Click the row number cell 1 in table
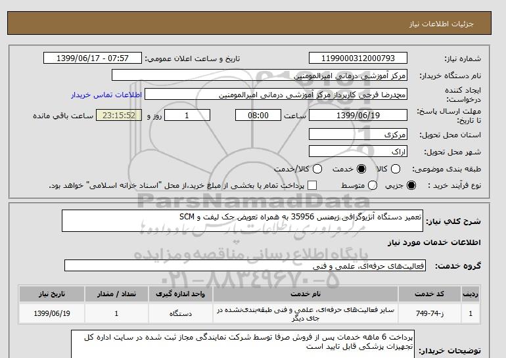The width and height of the screenshot is (506, 358). [471, 313]
